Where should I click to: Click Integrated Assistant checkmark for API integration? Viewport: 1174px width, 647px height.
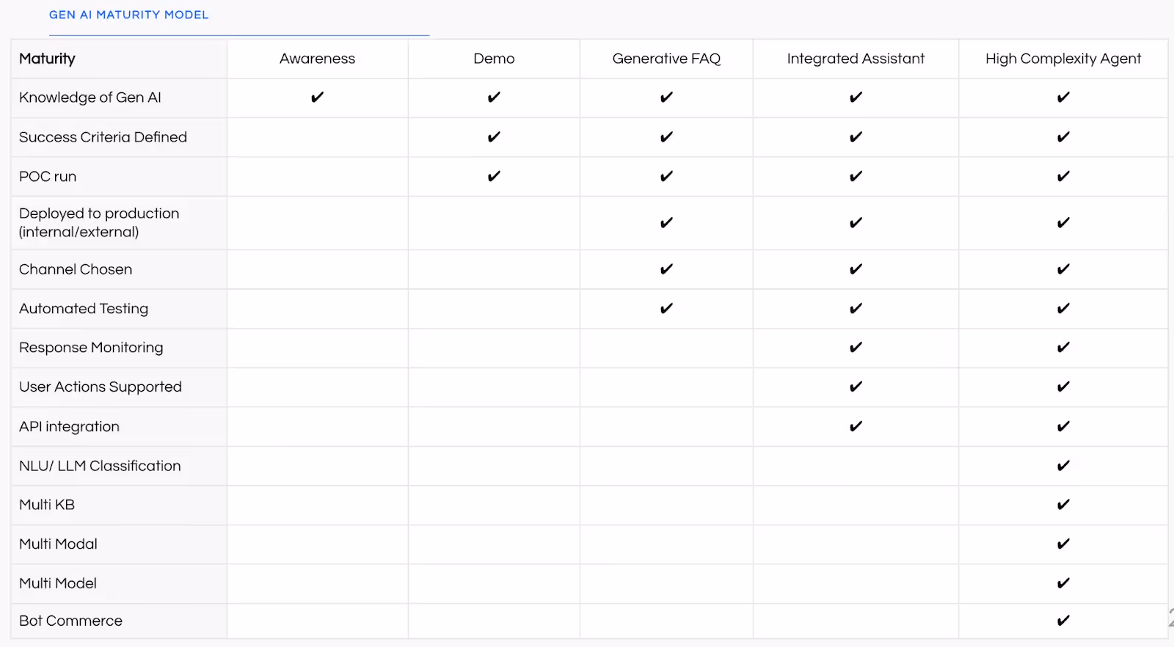[x=856, y=426]
